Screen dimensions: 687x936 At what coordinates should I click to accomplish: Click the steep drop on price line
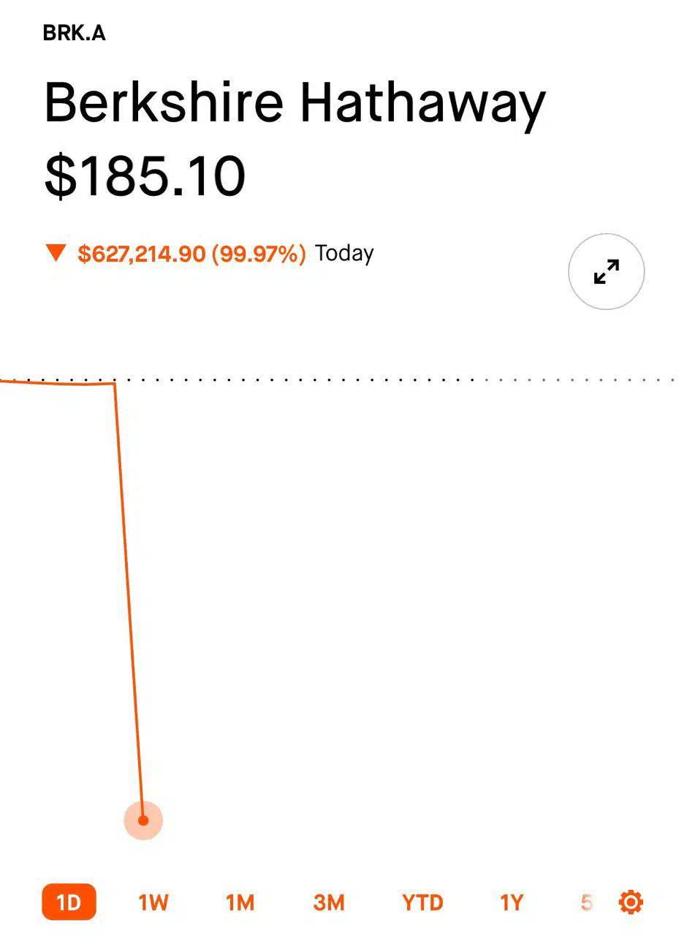pyautogui.click(x=129, y=600)
